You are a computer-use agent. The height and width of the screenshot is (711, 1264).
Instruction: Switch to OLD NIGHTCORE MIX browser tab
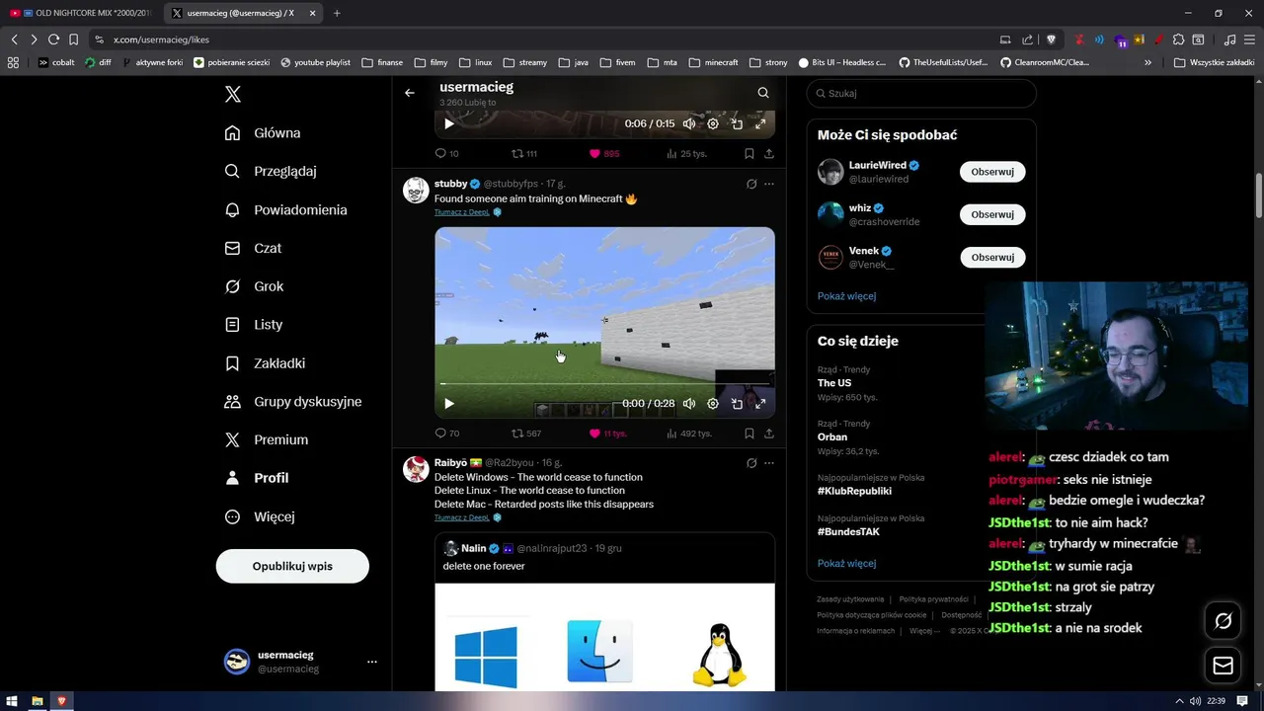coord(81,13)
